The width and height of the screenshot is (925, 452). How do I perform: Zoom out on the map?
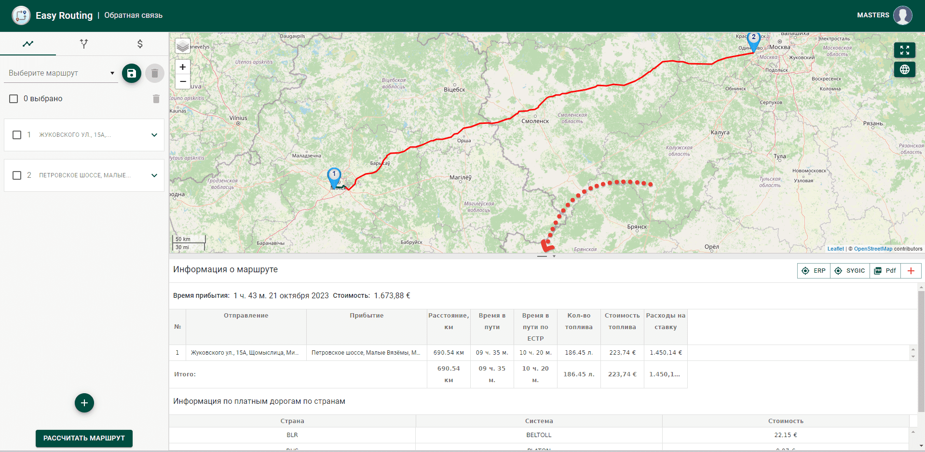tap(182, 81)
